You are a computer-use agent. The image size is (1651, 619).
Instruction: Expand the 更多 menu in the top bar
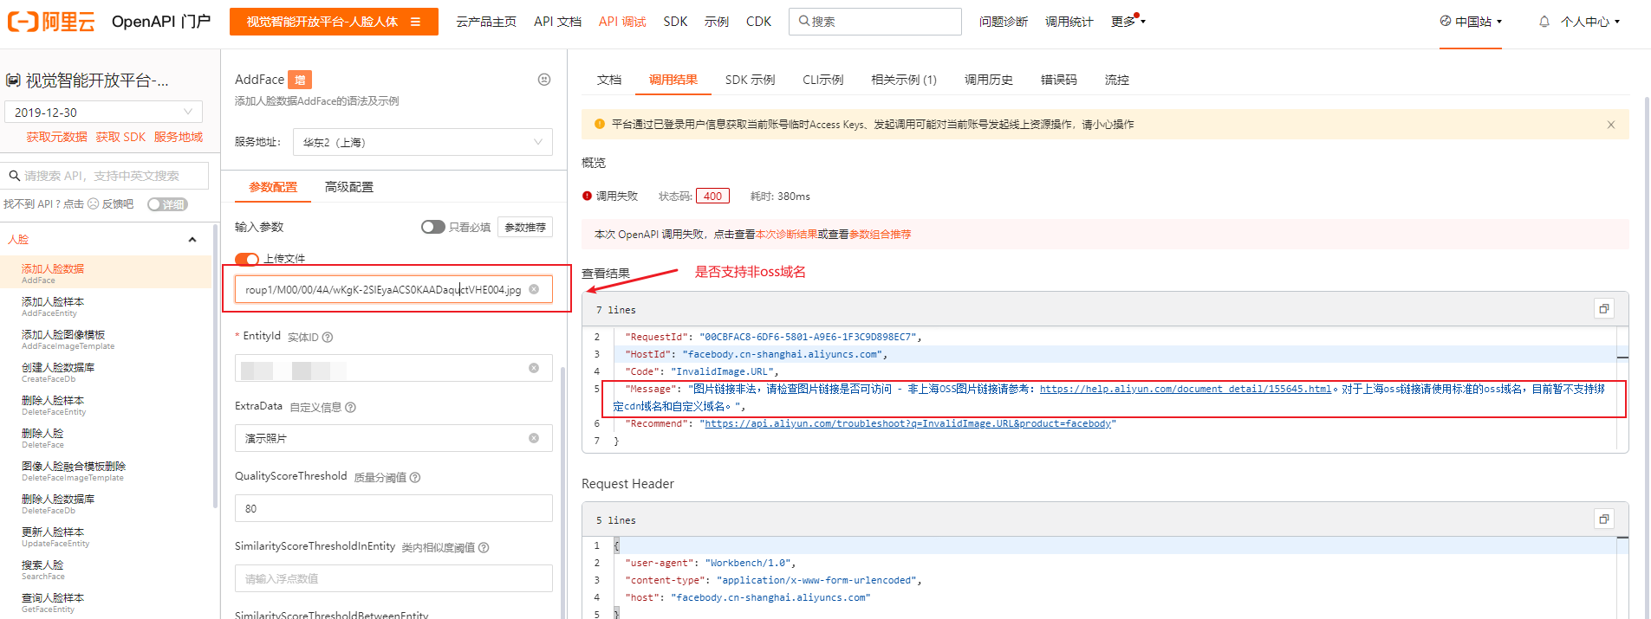pos(1128,22)
